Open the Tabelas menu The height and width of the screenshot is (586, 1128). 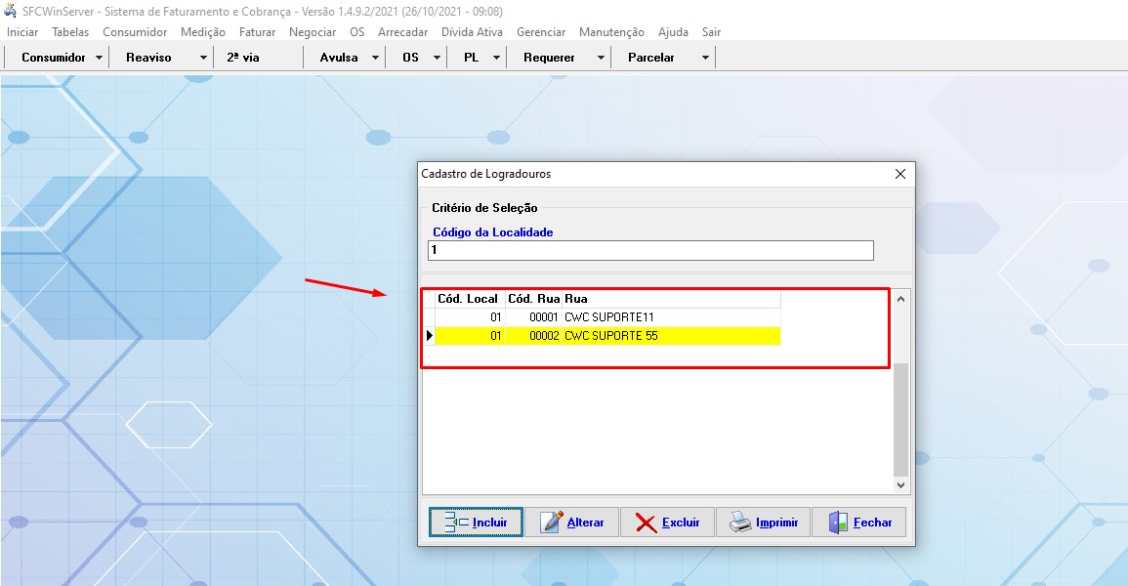[70, 32]
